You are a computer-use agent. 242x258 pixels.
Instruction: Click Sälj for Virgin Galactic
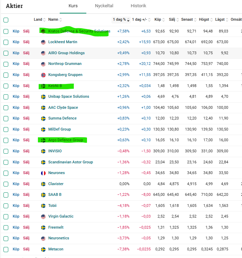pos(26,216)
